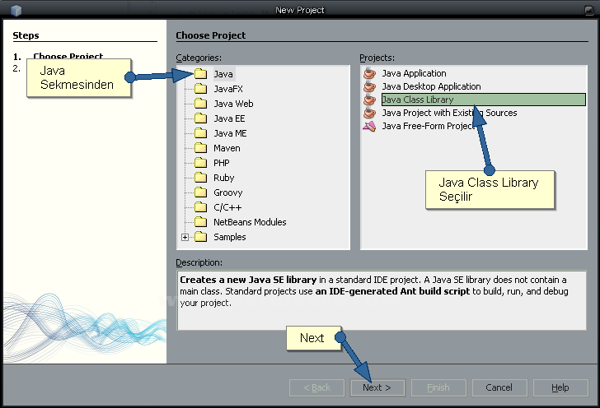Choose Java Class Library project type
Viewport: 600px width, 408px height.
pyautogui.click(x=484, y=100)
